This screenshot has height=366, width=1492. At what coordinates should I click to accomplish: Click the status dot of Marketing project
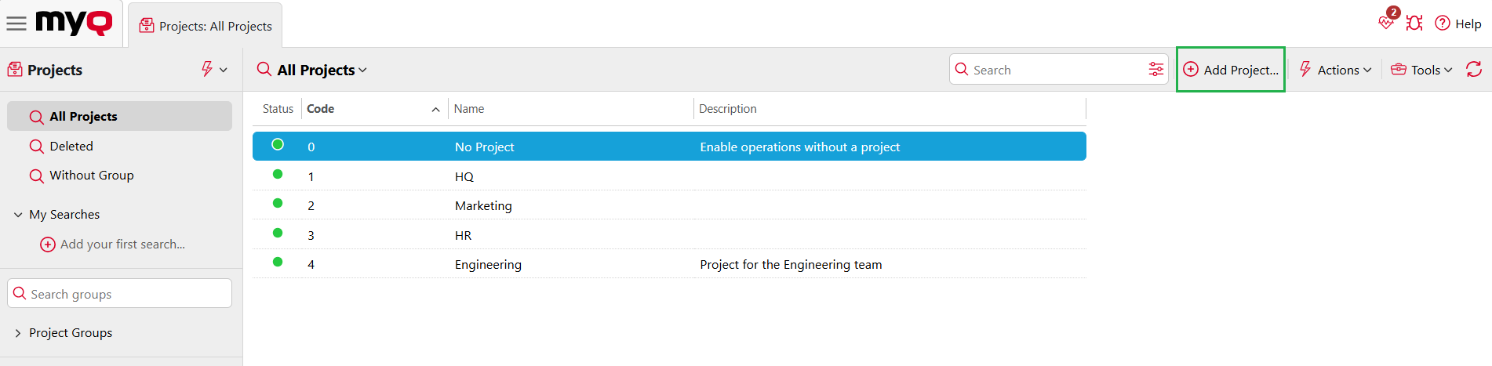[278, 203]
